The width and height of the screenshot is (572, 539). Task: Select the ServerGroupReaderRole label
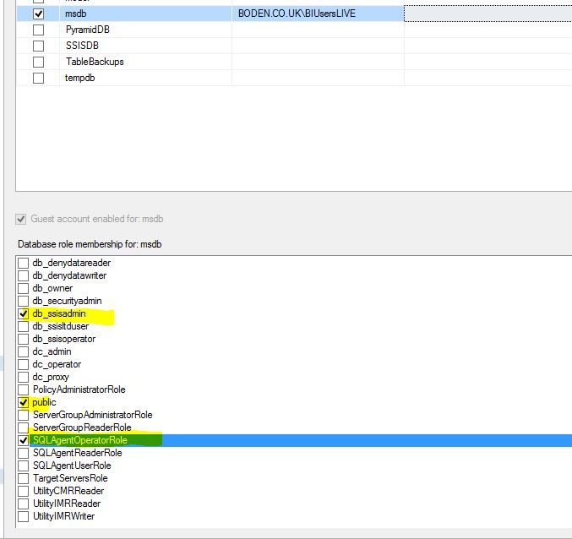click(x=82, y=427)
